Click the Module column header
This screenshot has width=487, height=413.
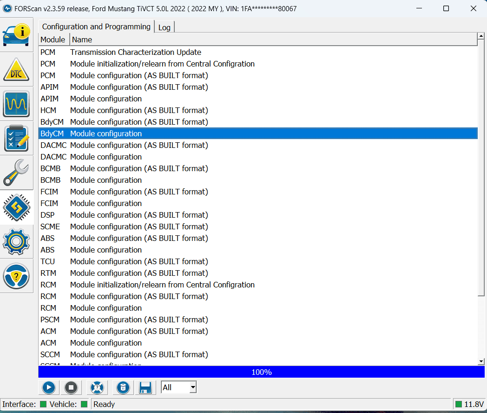pos(54,40)
